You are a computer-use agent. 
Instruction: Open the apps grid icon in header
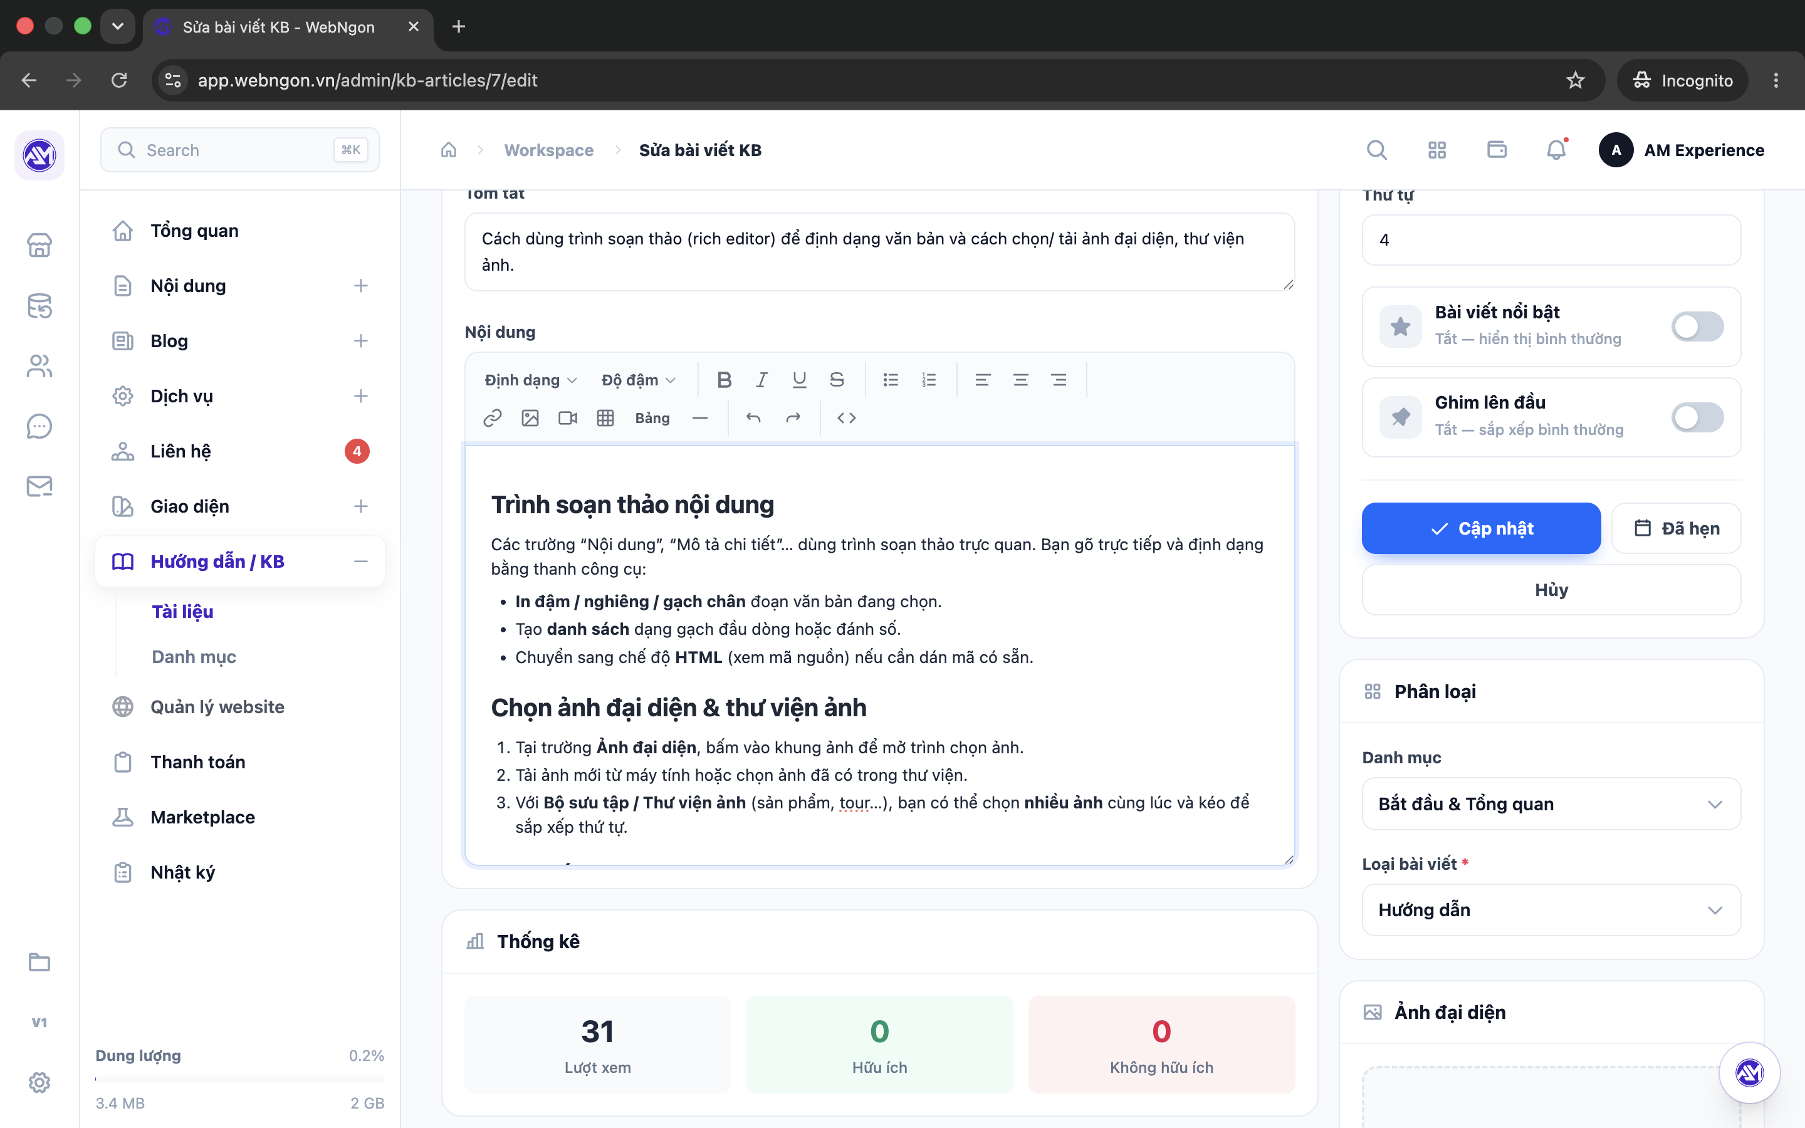[1436, 150]
